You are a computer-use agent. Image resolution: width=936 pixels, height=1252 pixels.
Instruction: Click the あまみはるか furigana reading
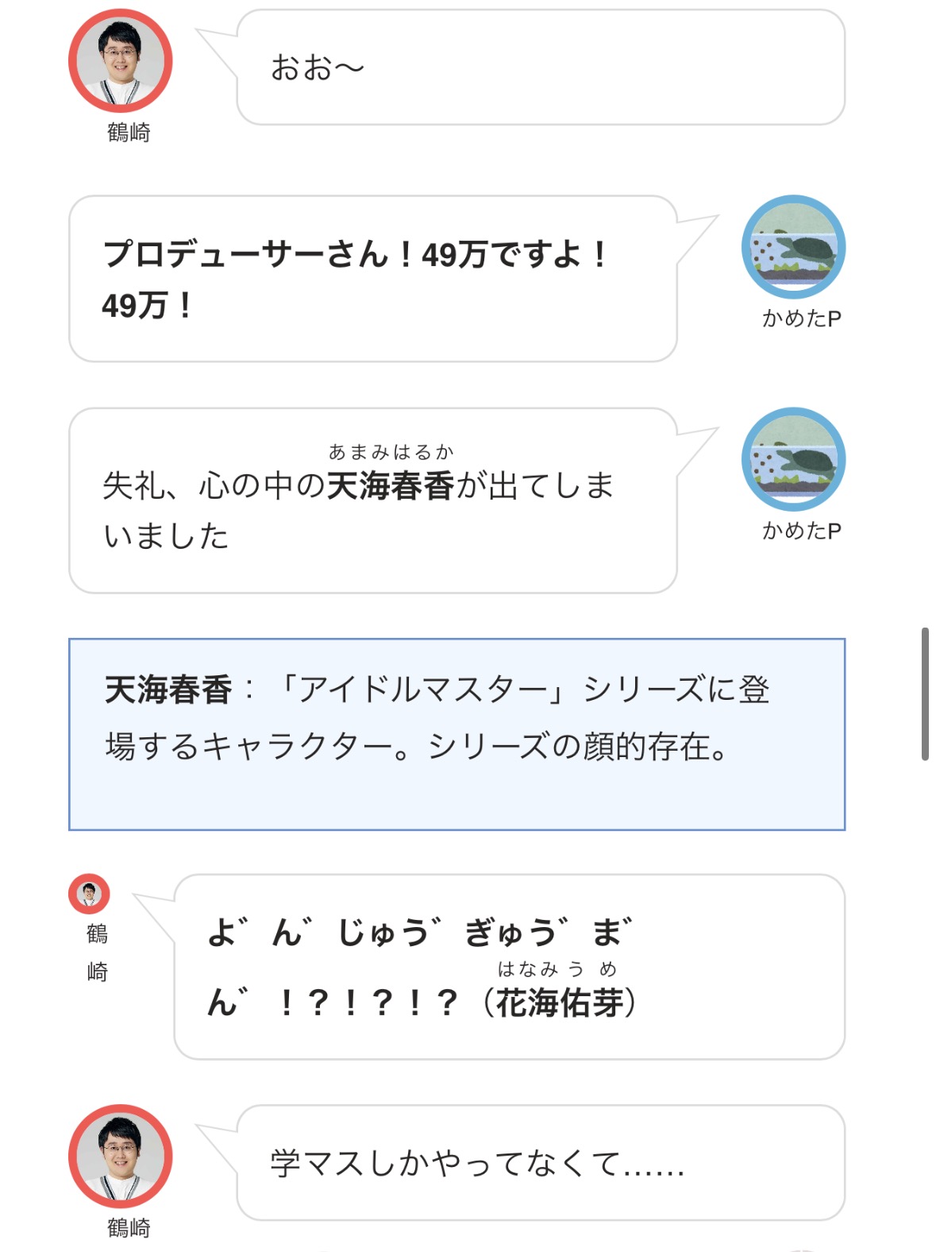(391, 452)
